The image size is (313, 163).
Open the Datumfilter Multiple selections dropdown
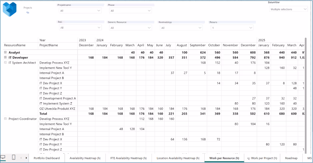[288, 9]
